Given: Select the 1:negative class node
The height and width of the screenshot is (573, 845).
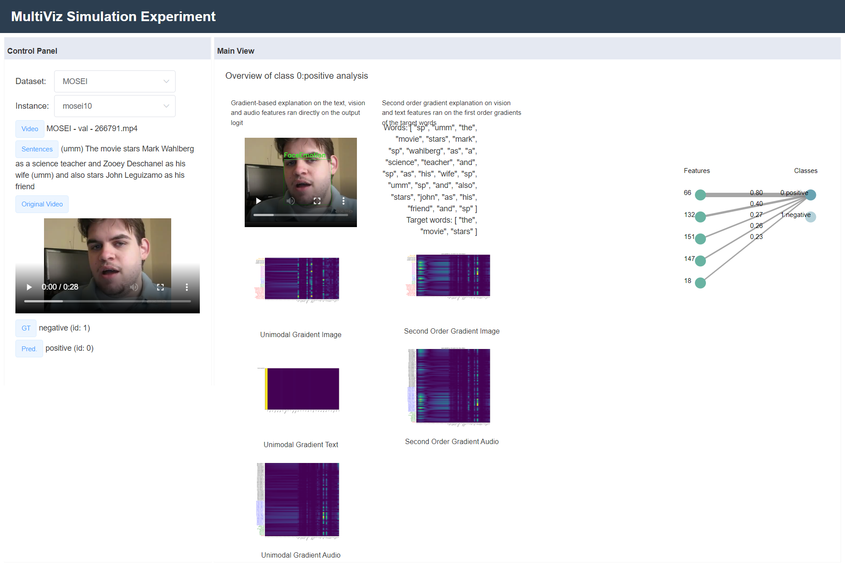Looking at the screenshot, I should click(x=811, y=217).
